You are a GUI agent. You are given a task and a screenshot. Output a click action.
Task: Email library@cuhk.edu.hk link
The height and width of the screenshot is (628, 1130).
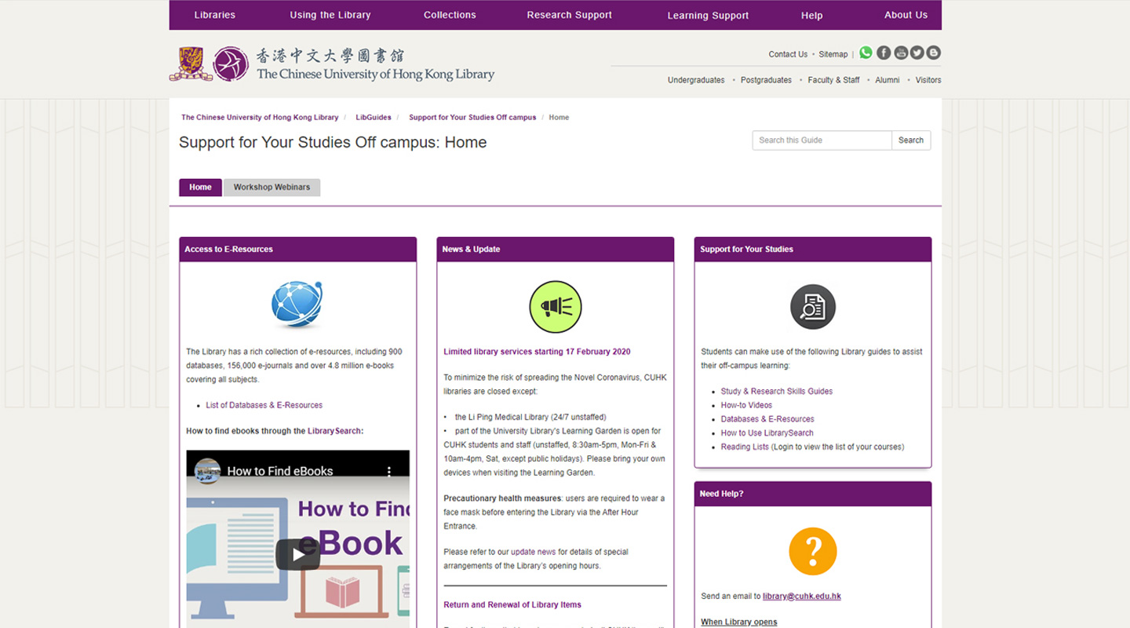pos(802,597)
